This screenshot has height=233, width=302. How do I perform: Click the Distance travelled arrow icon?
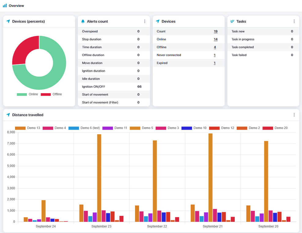(8, 115)
